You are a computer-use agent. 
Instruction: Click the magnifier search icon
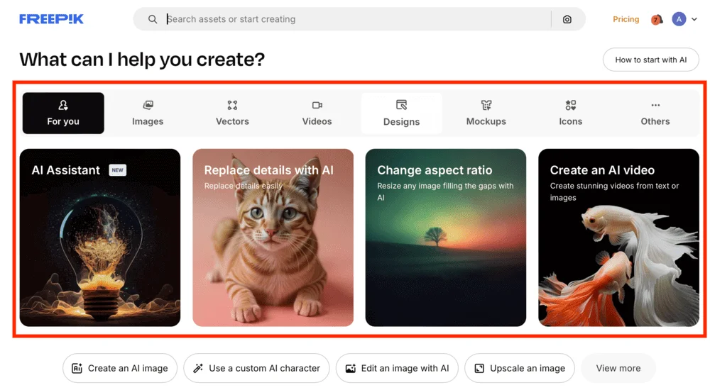pyautogui.click(x=153, y=20)
